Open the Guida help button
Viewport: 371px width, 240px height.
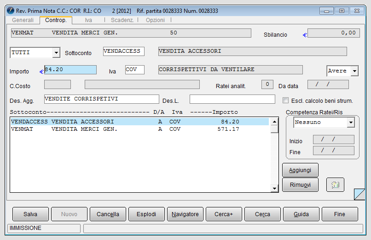tap(301, 214)
